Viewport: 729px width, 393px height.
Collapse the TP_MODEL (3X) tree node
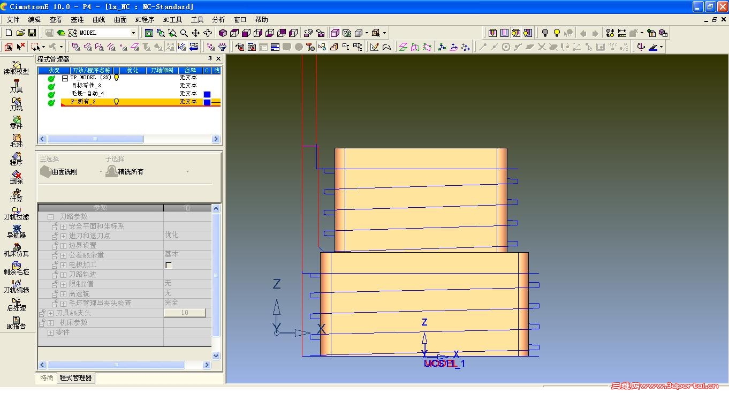pyautogui.click(x=65, y=78)
